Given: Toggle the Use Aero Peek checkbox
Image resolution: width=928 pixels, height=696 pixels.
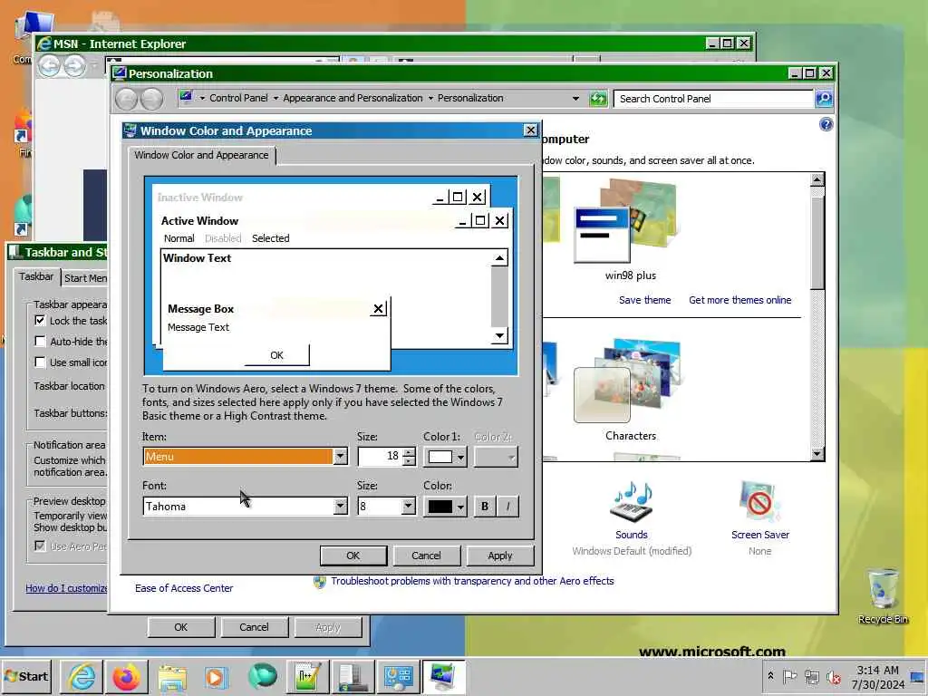Looking at the screenshot, I should tap(40, 546).
